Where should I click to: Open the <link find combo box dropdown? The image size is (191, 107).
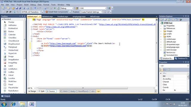click(x=105, y=8)
